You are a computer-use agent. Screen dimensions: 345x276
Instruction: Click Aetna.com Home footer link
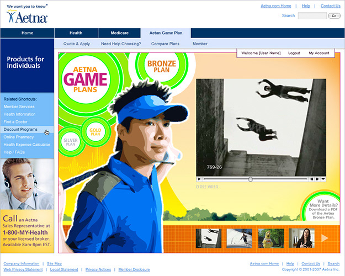[x=264, y=264]
